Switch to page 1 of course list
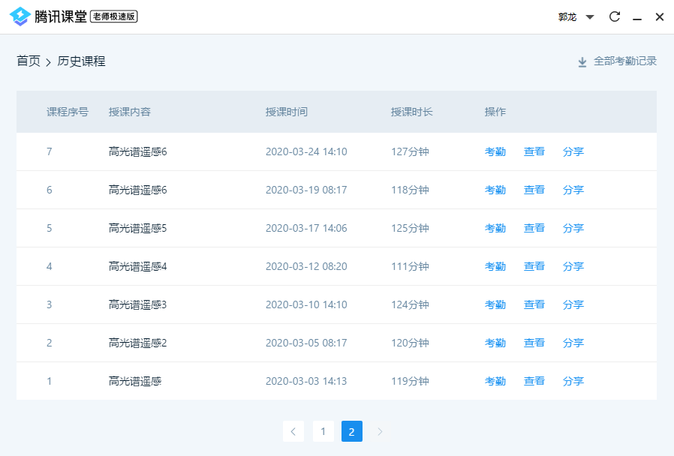This screenshot has height=456, width=674. coord(323,431)
